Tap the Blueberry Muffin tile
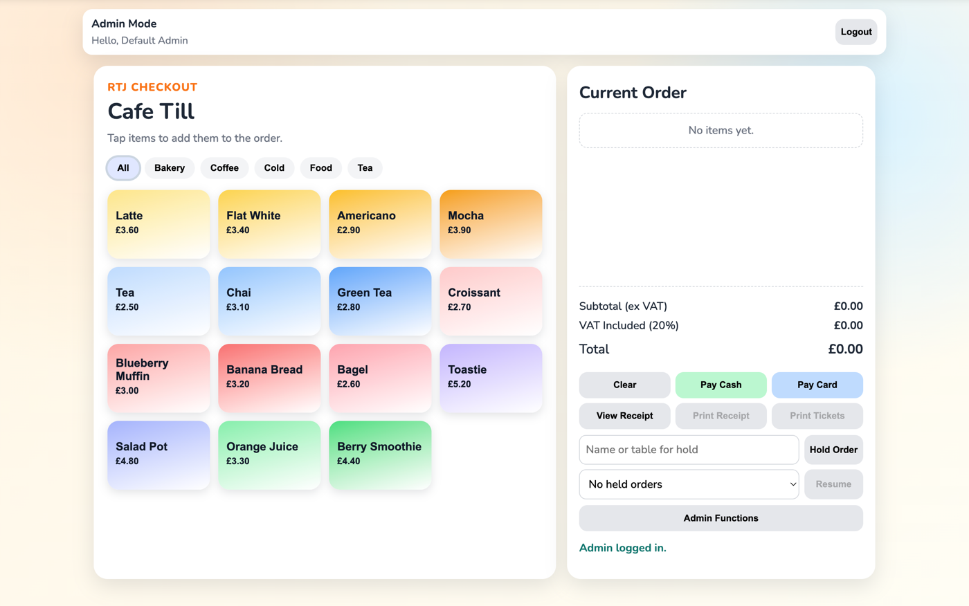This screenshot has width=969, height=606. [x=159, y=378]
